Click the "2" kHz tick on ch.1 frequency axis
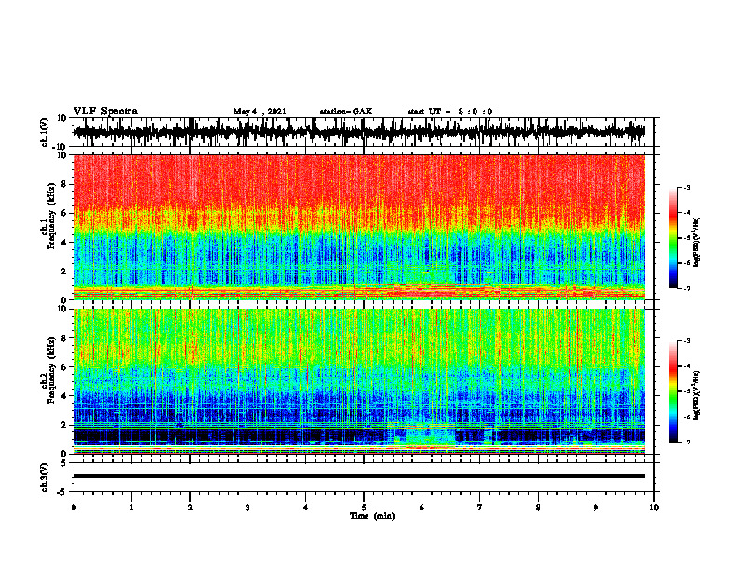The image size is (737, 569). [x=64, y=271]
